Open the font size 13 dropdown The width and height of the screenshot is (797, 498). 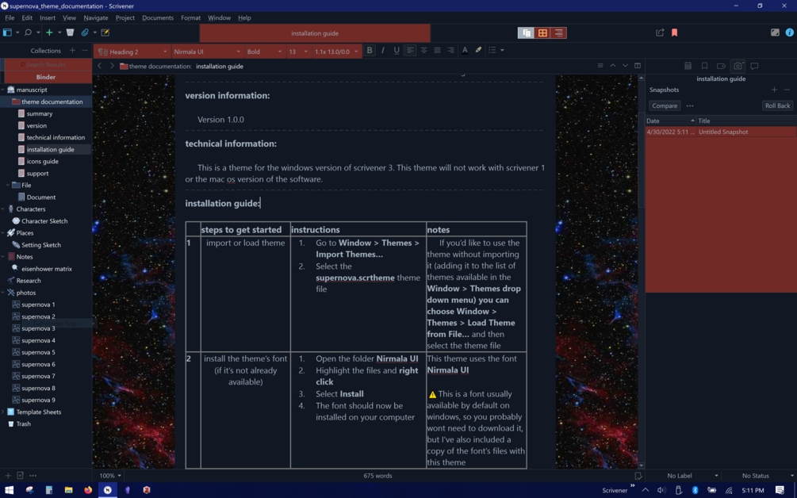click(298, 52)
